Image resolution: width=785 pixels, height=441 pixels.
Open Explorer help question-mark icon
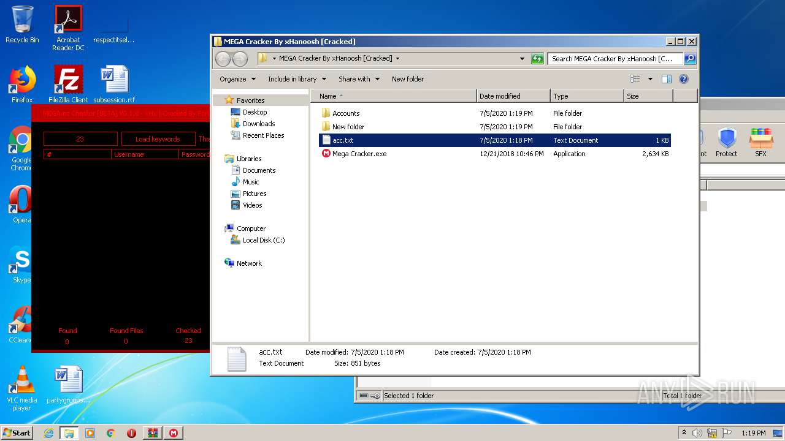click(x=684, y=79)
